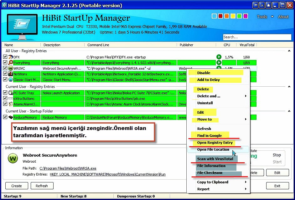Expand the Move to submenu

[x=246, y=119]
